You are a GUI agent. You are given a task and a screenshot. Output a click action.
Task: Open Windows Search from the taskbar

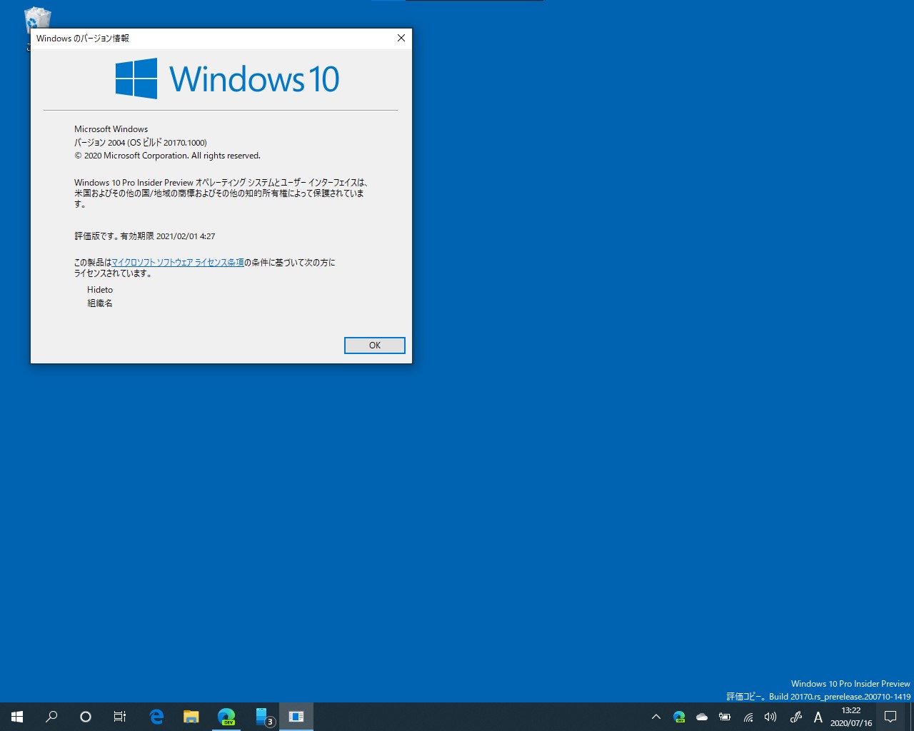pos(51,717)
